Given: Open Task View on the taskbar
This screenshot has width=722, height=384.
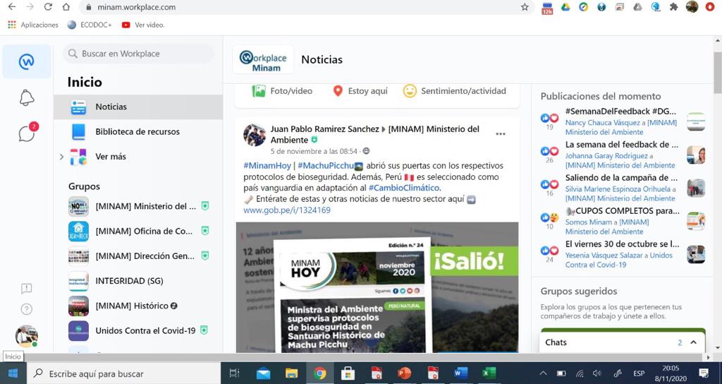Looking at the screenshot, I should coord(234,373).
